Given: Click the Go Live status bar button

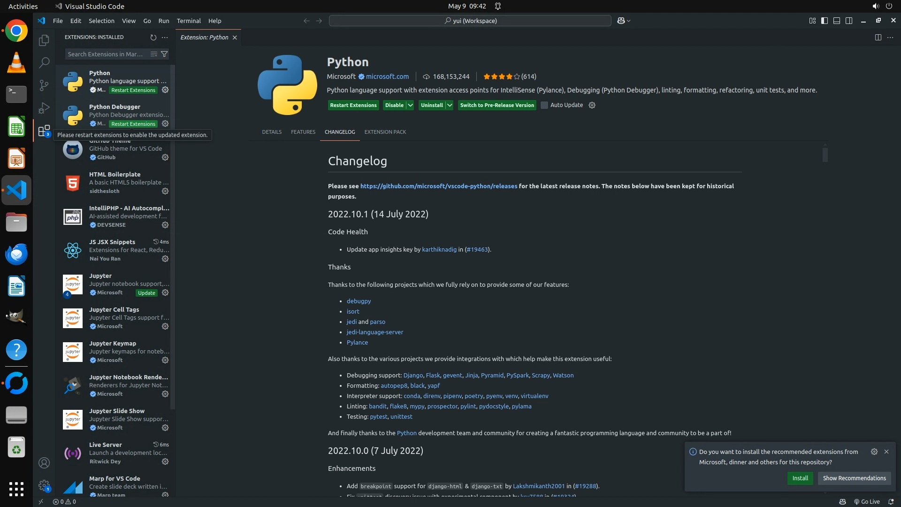Looking at the screenshot, I should click(866, 501).
